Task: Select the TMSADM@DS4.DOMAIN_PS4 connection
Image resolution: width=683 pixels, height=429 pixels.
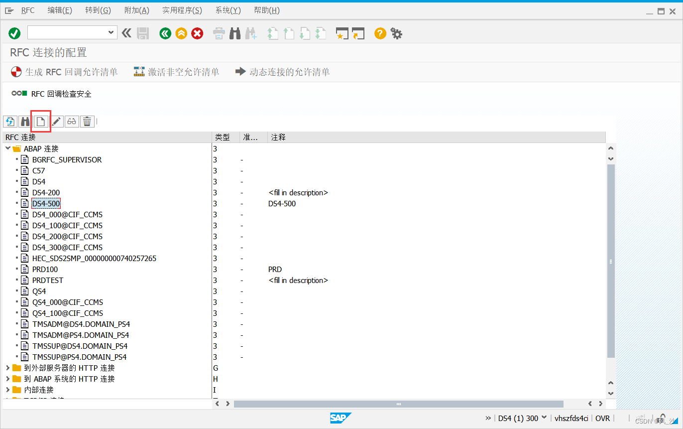Action: [81, 324]
